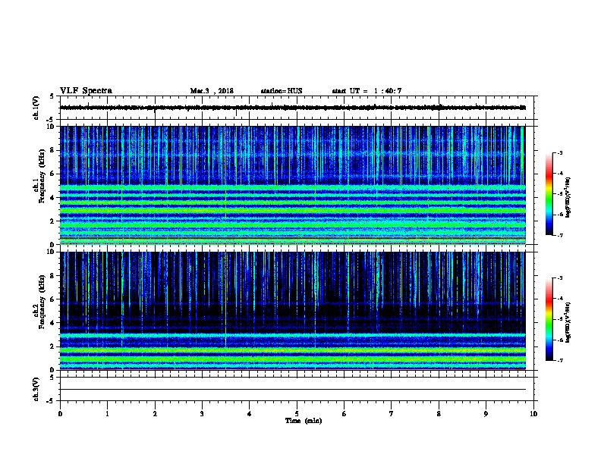Viewport: 601px width, 464px height.
Task: Click the ch.1 "Frequency (kHz)" axis label
Action: point(42,177)
